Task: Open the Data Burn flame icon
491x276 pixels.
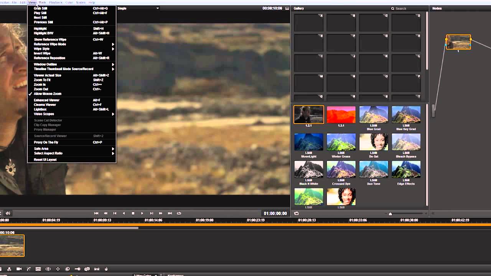Action: point(106,269)
